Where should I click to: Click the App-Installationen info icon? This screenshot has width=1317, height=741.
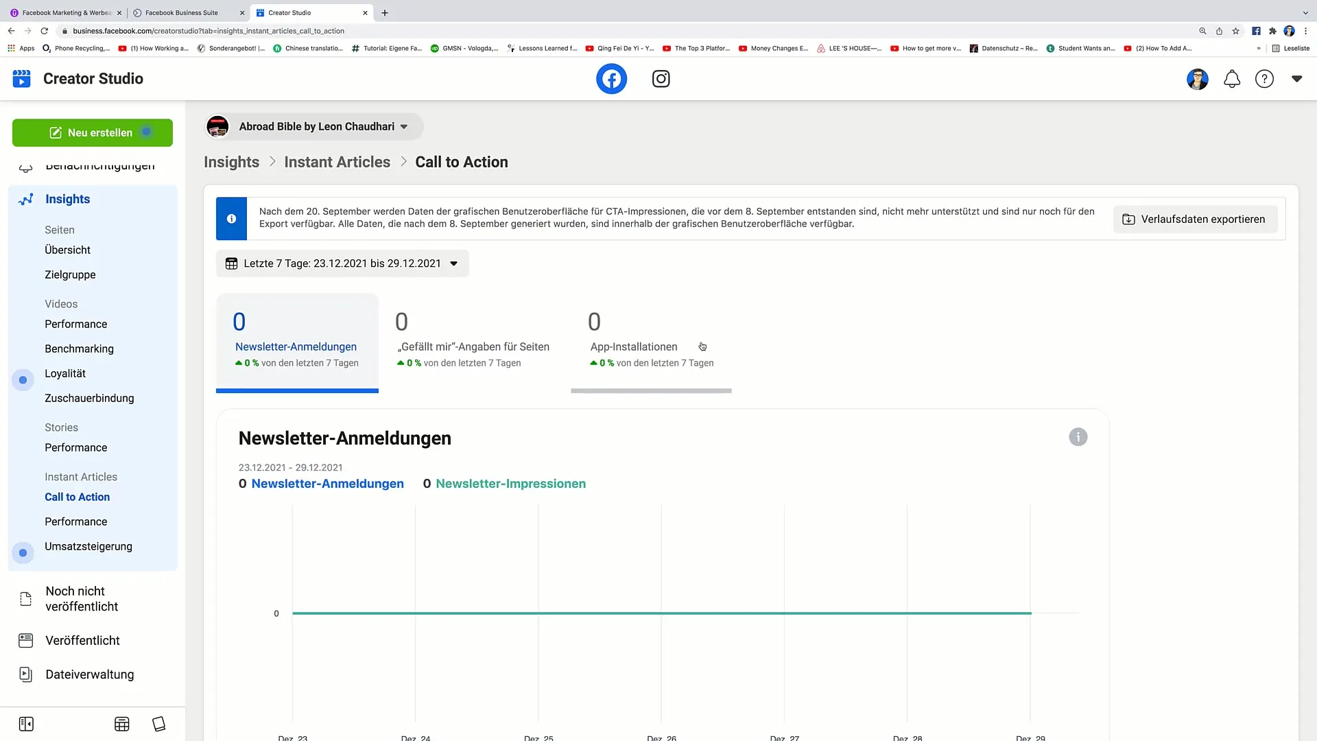pos(702,346)
